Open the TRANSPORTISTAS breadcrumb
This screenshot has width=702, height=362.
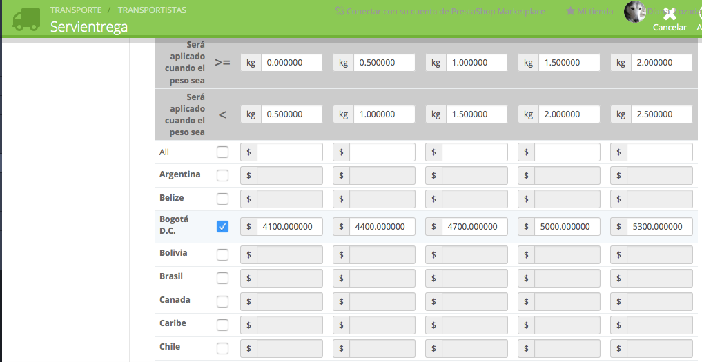(x=152, y=10)
